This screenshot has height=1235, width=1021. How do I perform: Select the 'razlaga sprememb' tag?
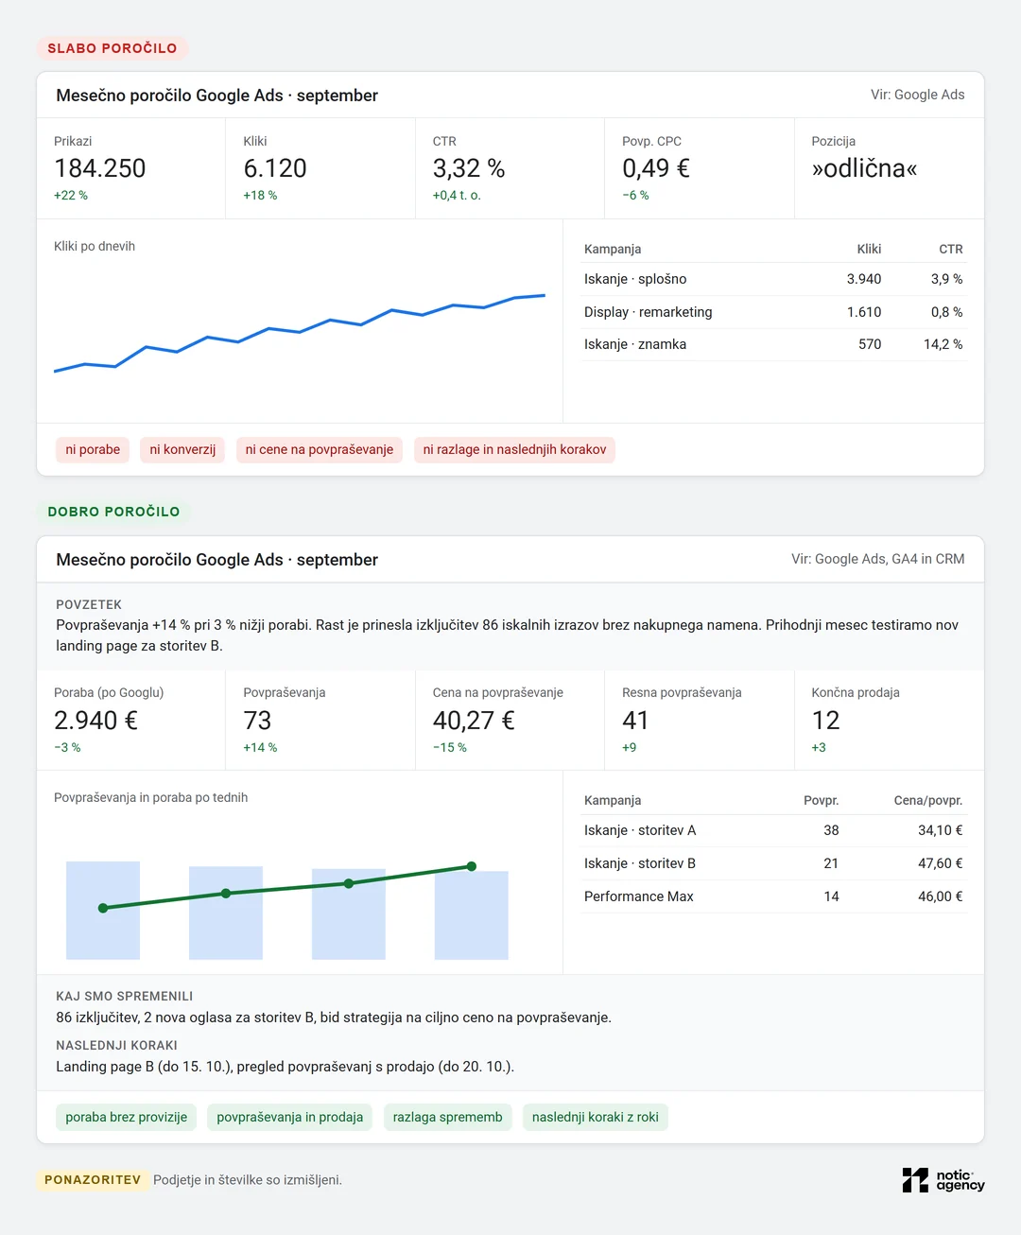point(447,1118)
